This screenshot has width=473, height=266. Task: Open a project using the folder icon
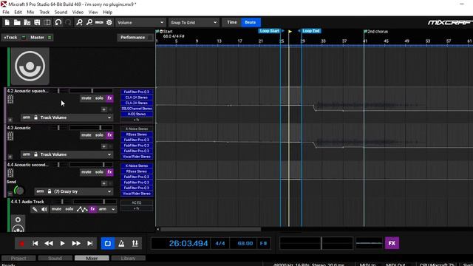tap(17, 22)
